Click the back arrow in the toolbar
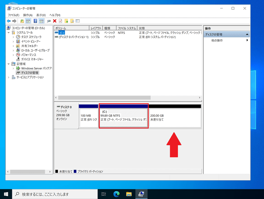This screenshot has width=264, height=199. pyautogui.click(x=8, y=21)
